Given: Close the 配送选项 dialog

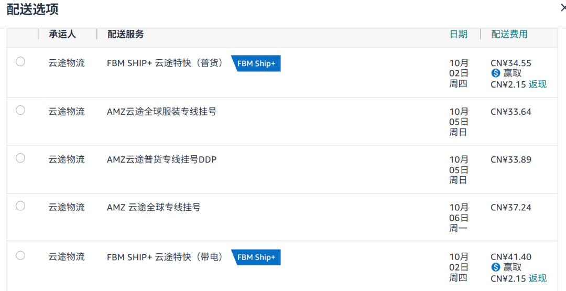Looking at the screenshot, I should pyautogui.click(x=563, y=8).
